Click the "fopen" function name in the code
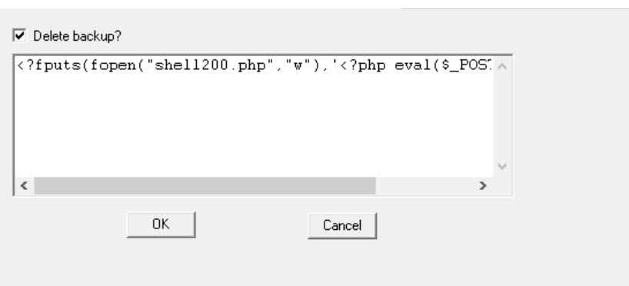This screenshot has height=286, width=629. [x=114, y=65]
